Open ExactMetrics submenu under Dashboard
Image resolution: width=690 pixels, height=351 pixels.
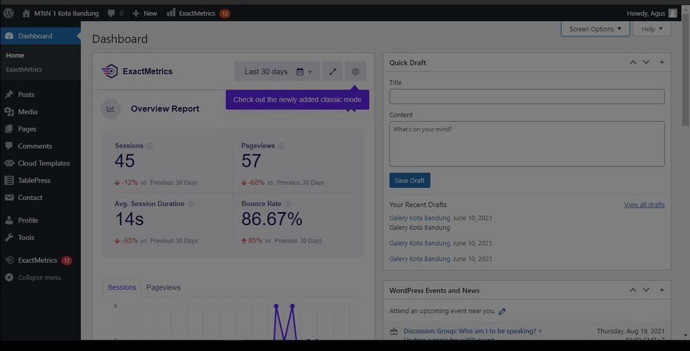24,69
